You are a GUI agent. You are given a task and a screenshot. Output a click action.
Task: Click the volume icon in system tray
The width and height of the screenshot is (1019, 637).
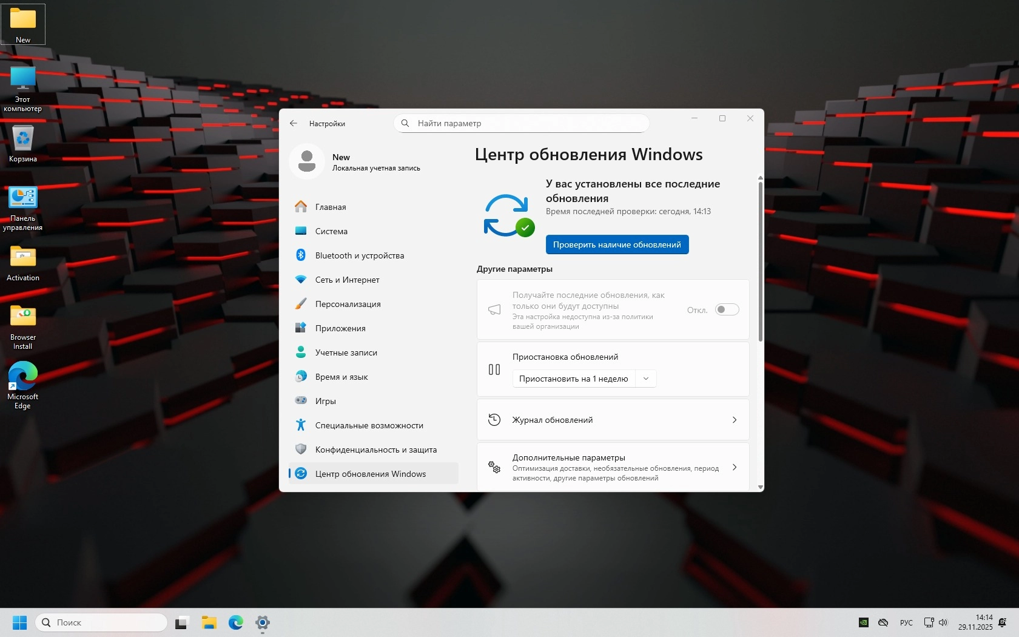(943, 622)
